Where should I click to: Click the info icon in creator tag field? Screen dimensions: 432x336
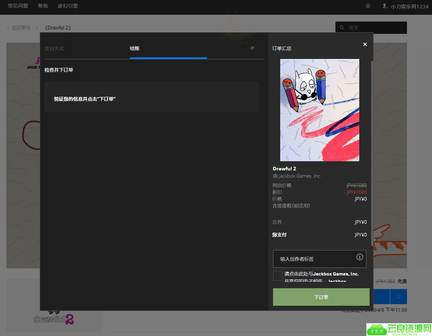[360, 257]
